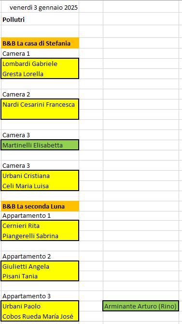182x324 pixels.
Task: Select the Urbani Paolo cell
Action: [x=40, y=306]
